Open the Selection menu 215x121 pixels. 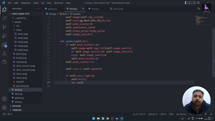tap(26, 3)
